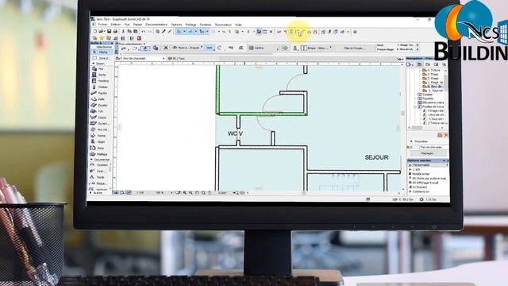The width and height of the screenshot is (508, 286).
Task: Click the red circle icon in toolbar
Action: pyautogui.click(x=315, y=32)
